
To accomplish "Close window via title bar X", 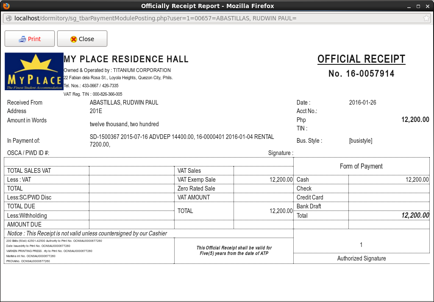I will (x=428, y=6).
